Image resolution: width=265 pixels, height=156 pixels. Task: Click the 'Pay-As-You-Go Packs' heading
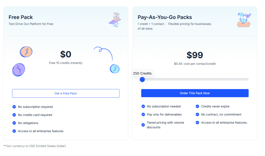click(x=165, y=17)
